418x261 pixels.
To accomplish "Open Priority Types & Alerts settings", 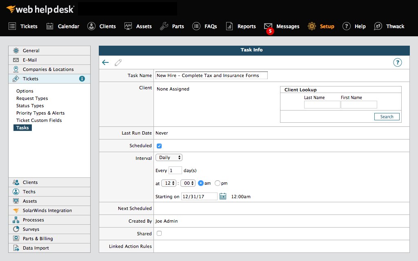I will [40, 113].
